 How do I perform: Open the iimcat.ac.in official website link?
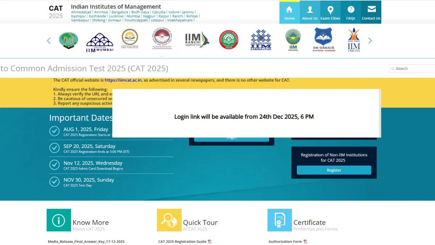123,80
